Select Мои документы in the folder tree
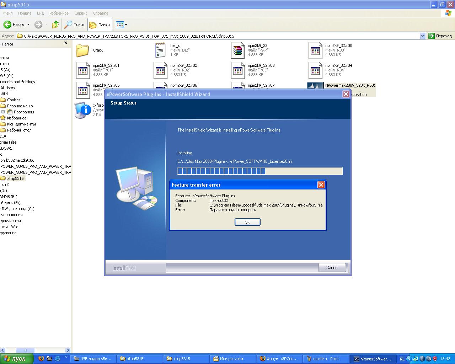 pyautogui.click(x=21, y=124)
